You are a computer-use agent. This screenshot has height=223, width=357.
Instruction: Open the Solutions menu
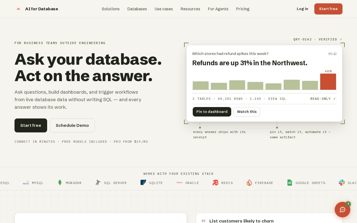111,9
